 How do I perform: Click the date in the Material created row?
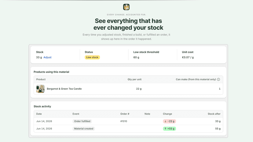tap(44, 129)
